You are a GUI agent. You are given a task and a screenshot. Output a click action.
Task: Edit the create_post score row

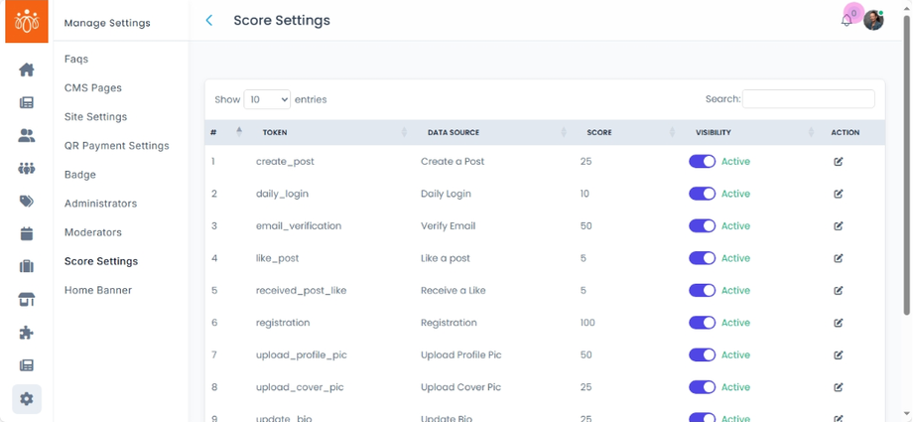(x=839, y=161)
